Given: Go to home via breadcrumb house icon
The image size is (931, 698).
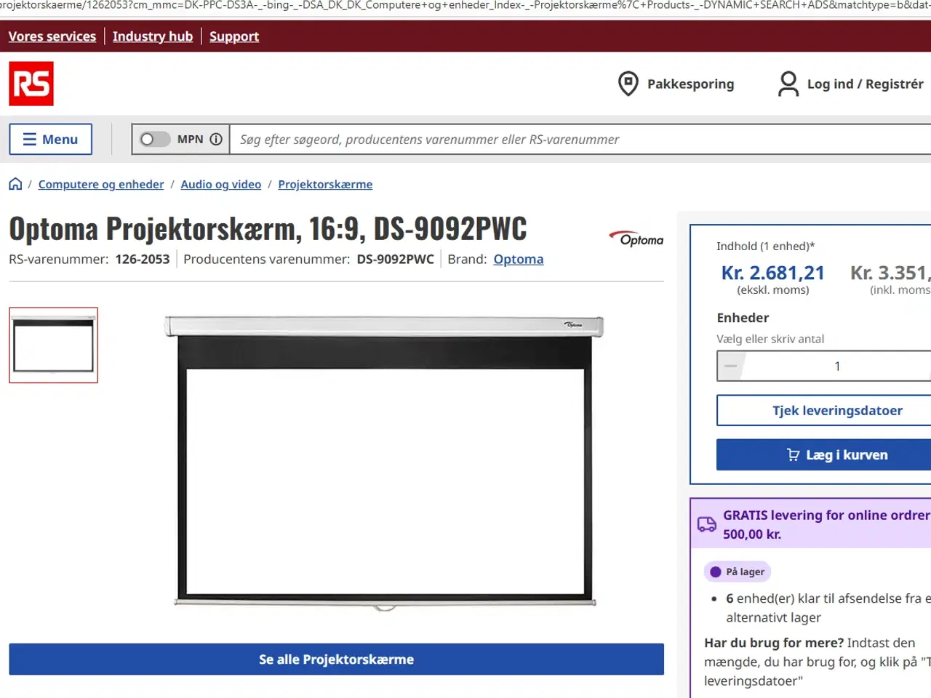Looking at the screenshot, I should click(15, 184).
